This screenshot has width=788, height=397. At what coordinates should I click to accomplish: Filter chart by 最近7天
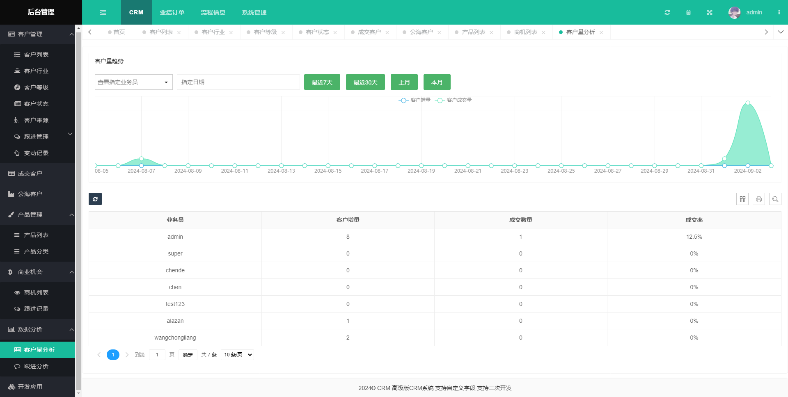pyautogui.click(x=322, y=82)
